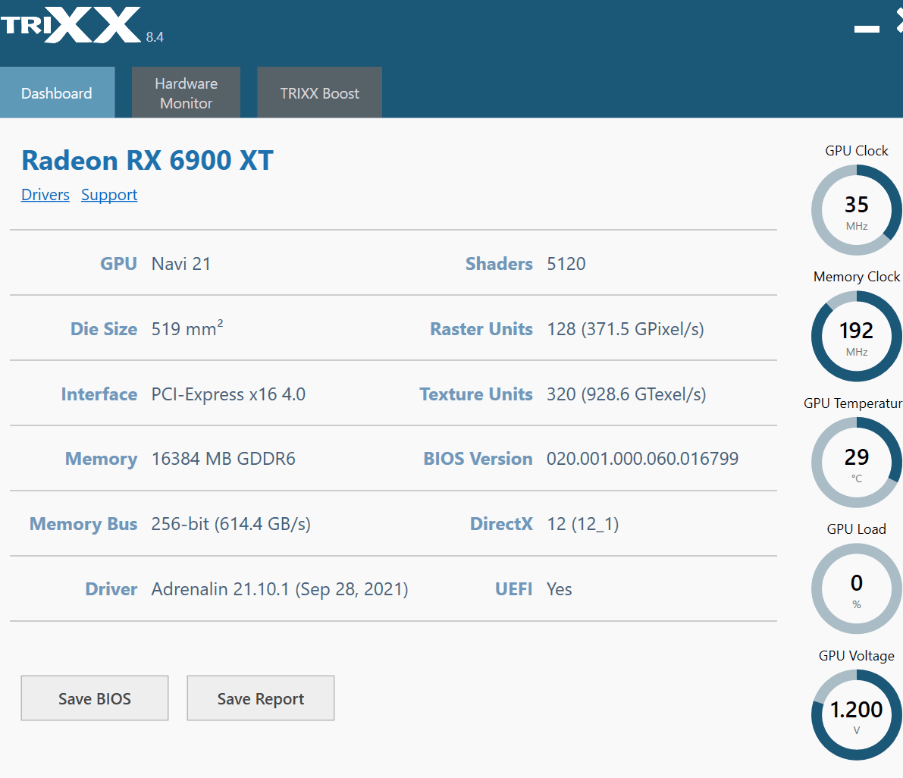Open the Hardware Monitor tab
The width and height of the screenshot is (903, 778).
(x=186, y=93)
